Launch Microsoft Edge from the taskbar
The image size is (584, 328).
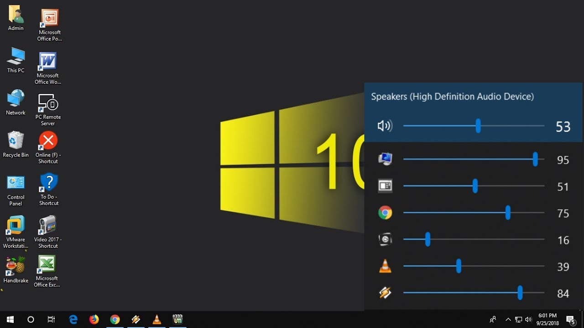tap(73, 319)
